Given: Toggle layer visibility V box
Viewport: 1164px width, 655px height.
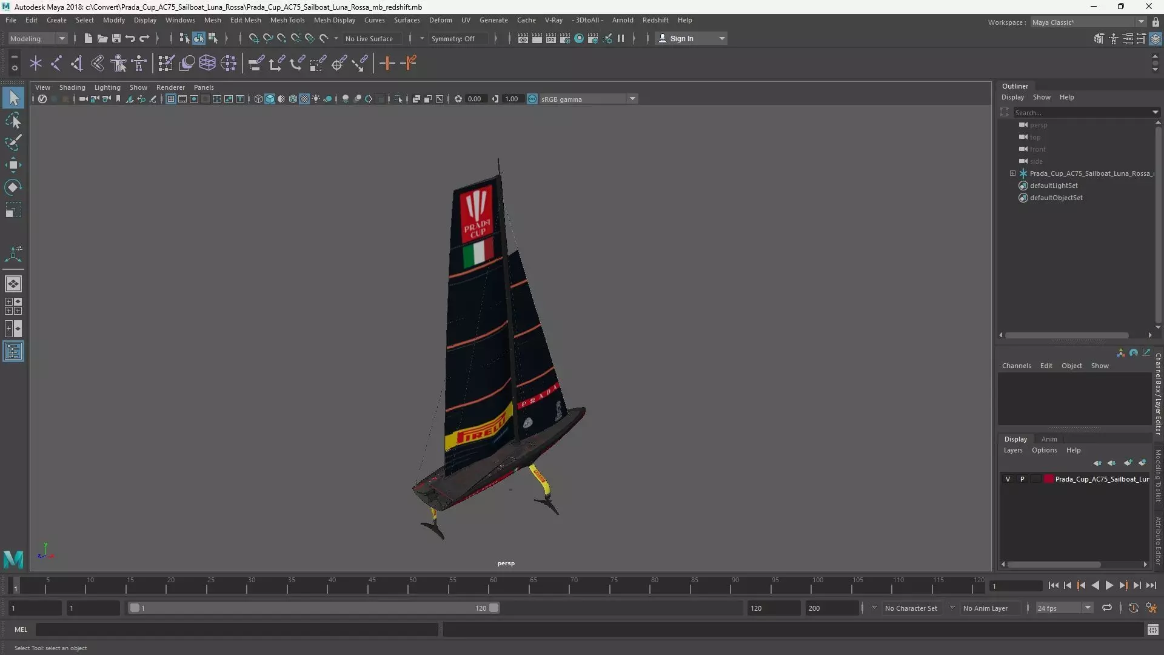Looking at the screenshot, I should pyautogui.click(x=1008, y=479).
